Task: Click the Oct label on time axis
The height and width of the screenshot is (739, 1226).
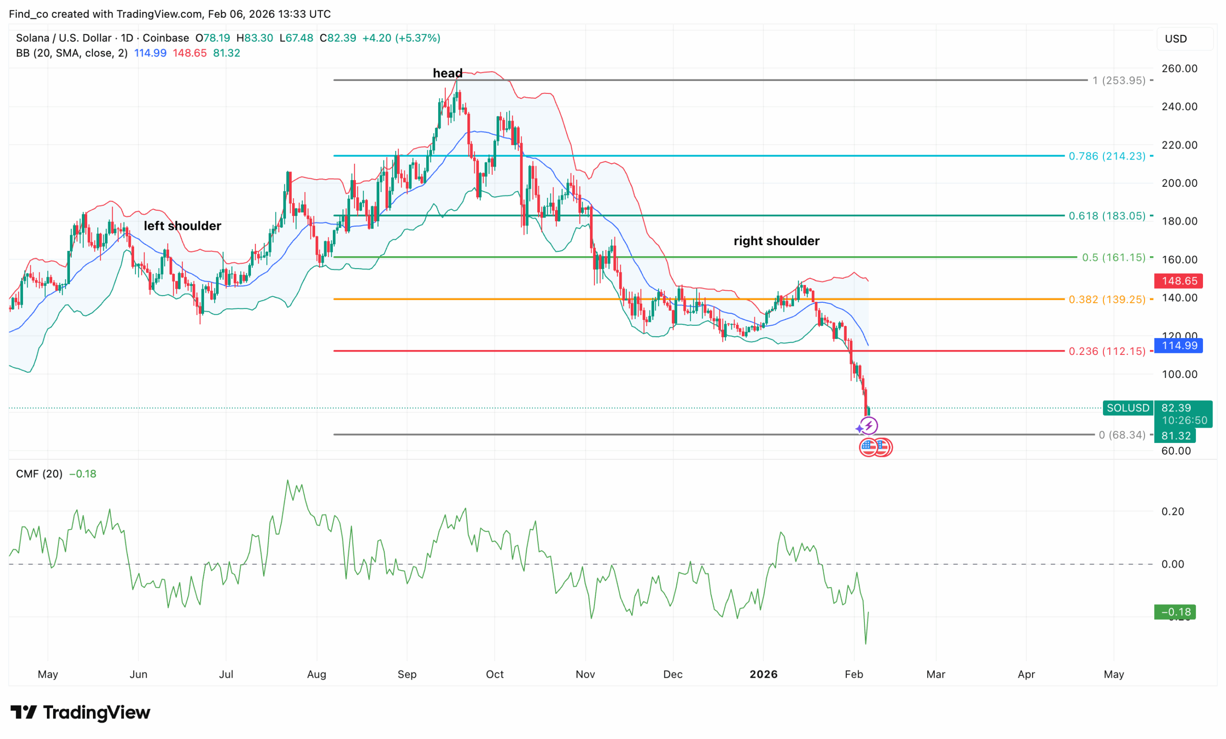Action: click(495, 674)
